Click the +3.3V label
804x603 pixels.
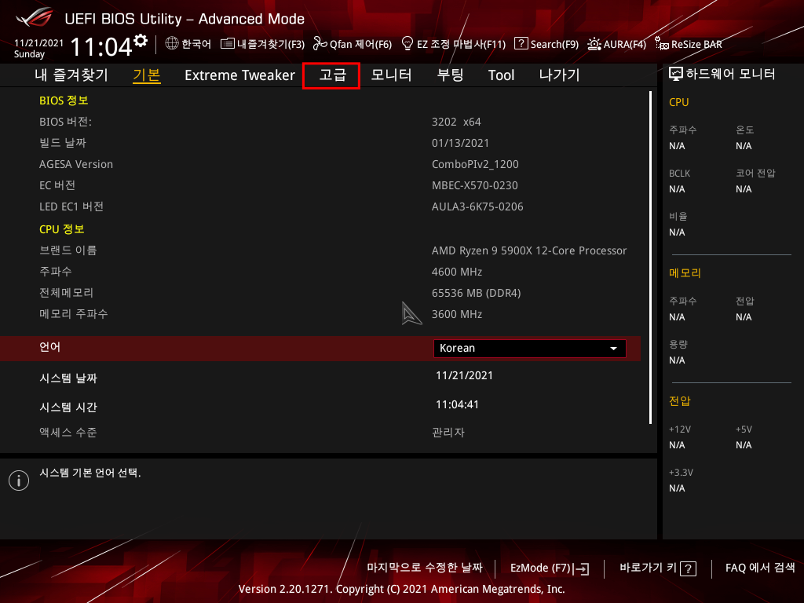click(681, 472)
